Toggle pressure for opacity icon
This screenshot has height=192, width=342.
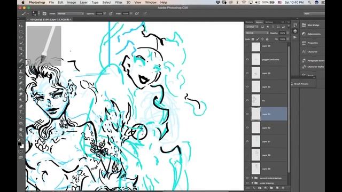(111, 13)
